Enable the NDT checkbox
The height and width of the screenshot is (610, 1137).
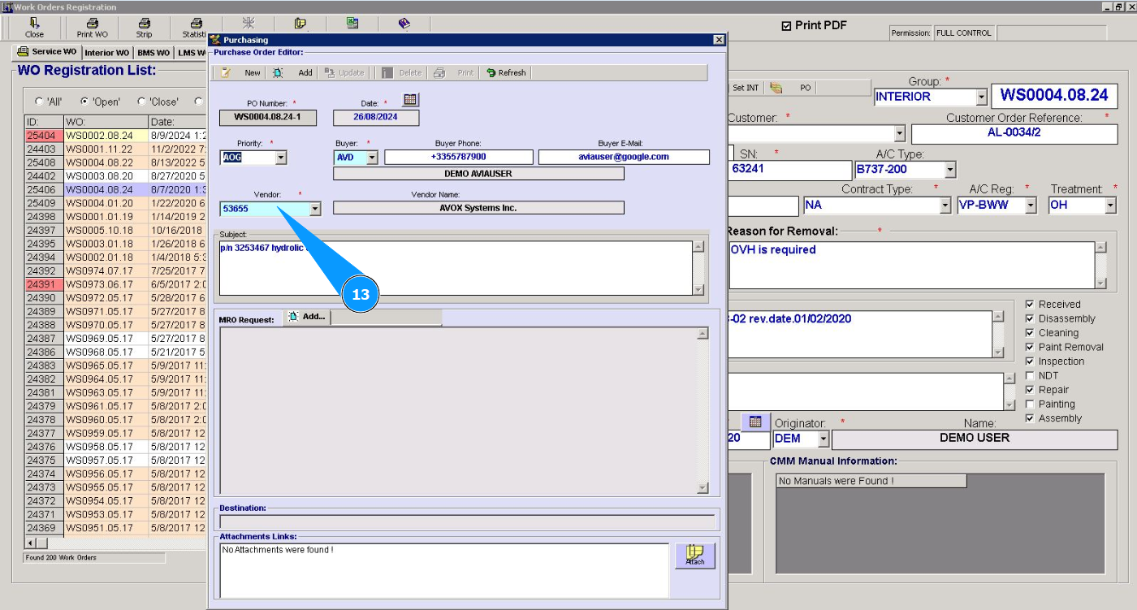(x=1030, y=375)
